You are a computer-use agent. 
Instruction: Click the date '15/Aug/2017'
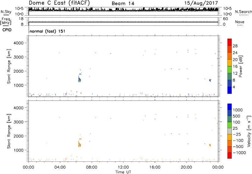click(201, 3)
